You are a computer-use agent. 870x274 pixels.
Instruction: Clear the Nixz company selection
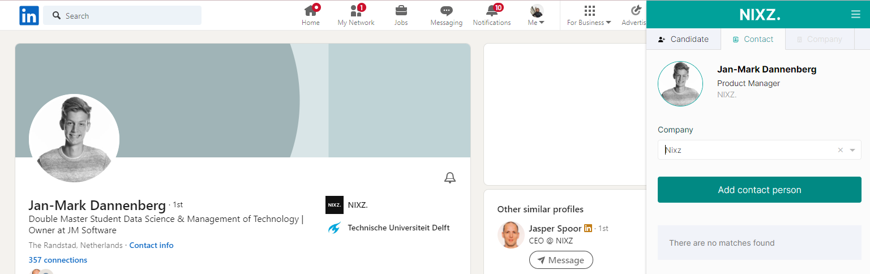(840, 150)
